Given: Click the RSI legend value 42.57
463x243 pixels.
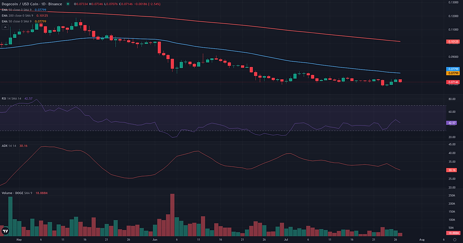Looking at the screenshot, I should (28, 99).
